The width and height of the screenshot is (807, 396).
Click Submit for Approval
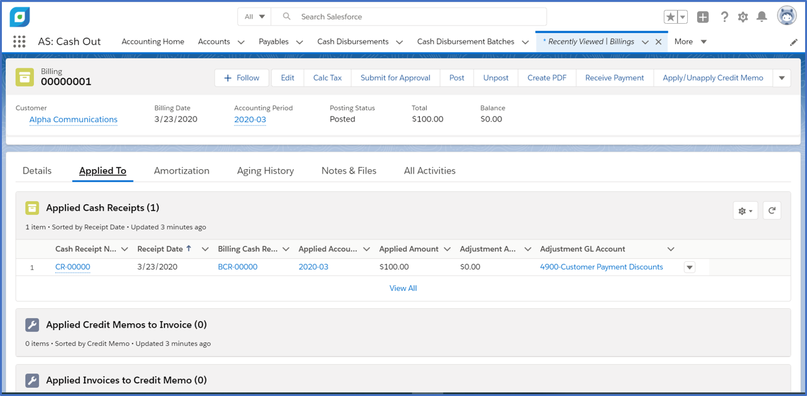395,78
